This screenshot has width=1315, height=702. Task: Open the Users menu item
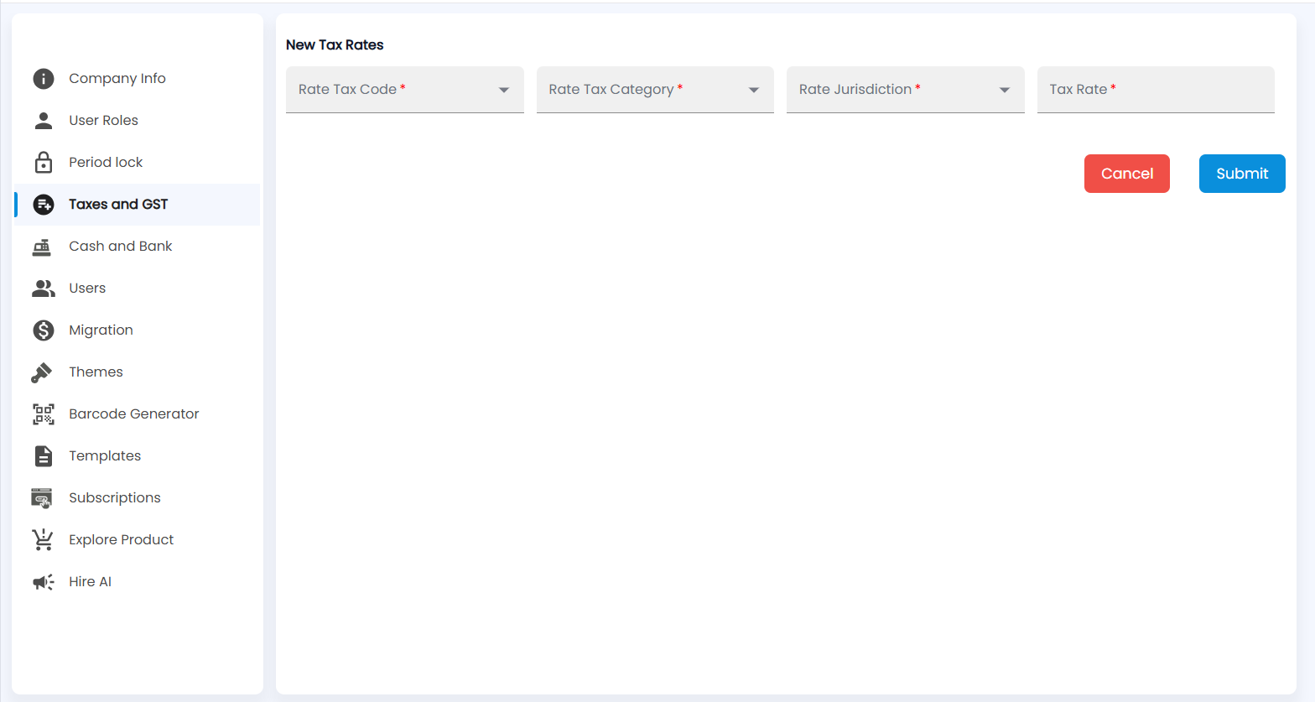click(138, 289)
